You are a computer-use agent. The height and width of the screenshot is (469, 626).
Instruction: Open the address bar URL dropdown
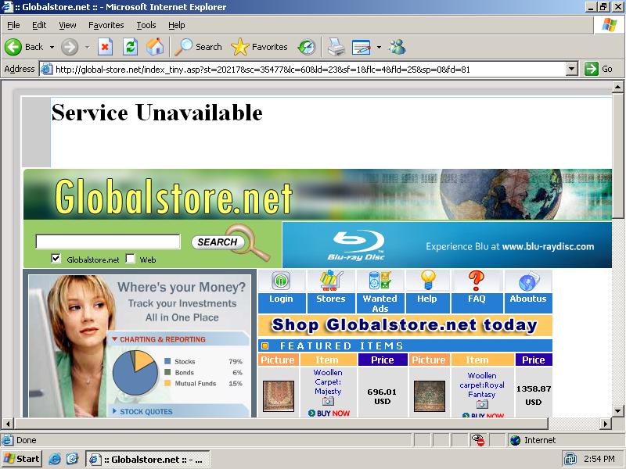tap(572, 69)
